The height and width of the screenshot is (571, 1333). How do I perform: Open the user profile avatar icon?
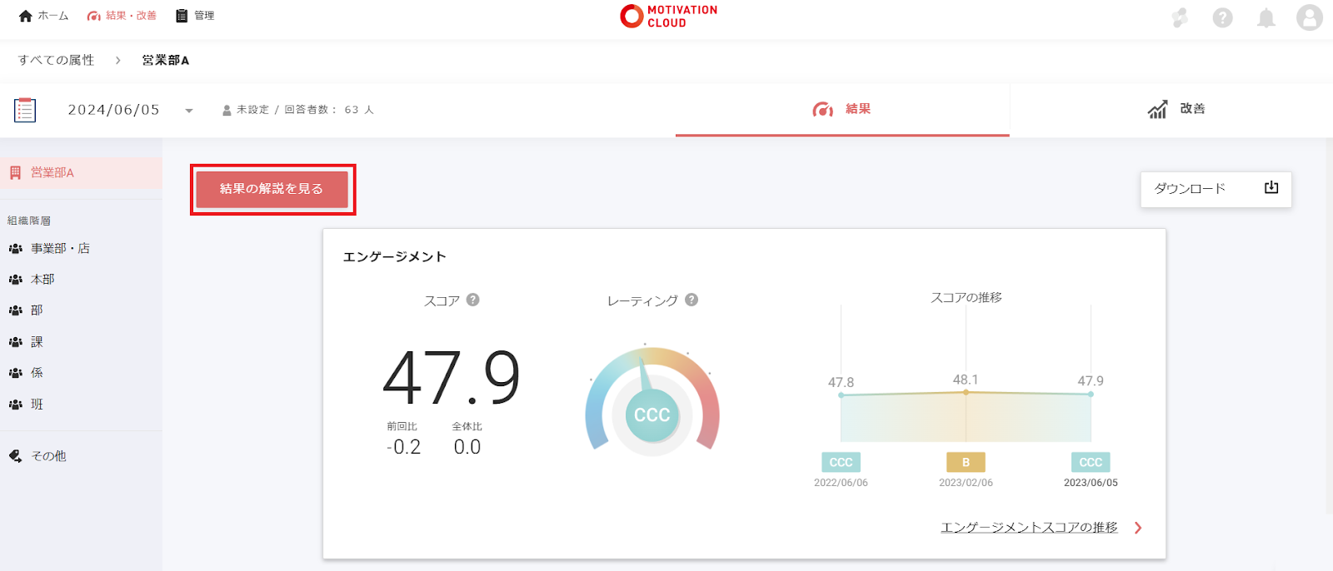(x=1309, y=17)
